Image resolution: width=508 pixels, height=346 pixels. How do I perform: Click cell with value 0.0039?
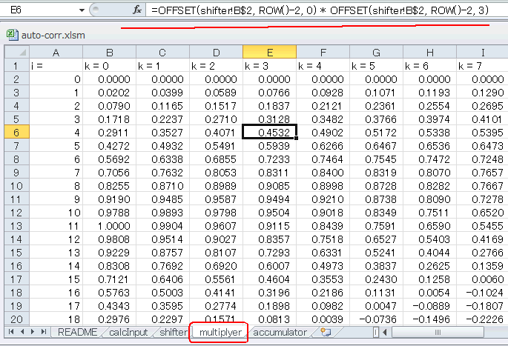[x=323, y=319]
